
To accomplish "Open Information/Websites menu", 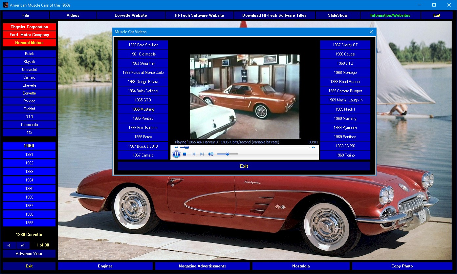I will click(390, 15).
